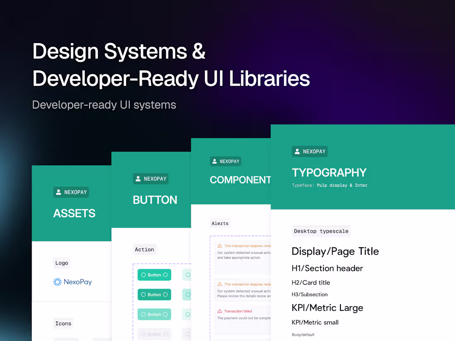
Task: Select the Icons label chip on the ASSETS card
Action: click(x=63, y=324)
